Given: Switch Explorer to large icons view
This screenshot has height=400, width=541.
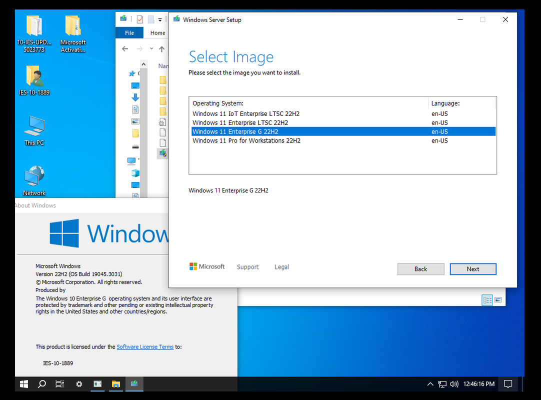Looking at the screenshot, I should (498, 300).
